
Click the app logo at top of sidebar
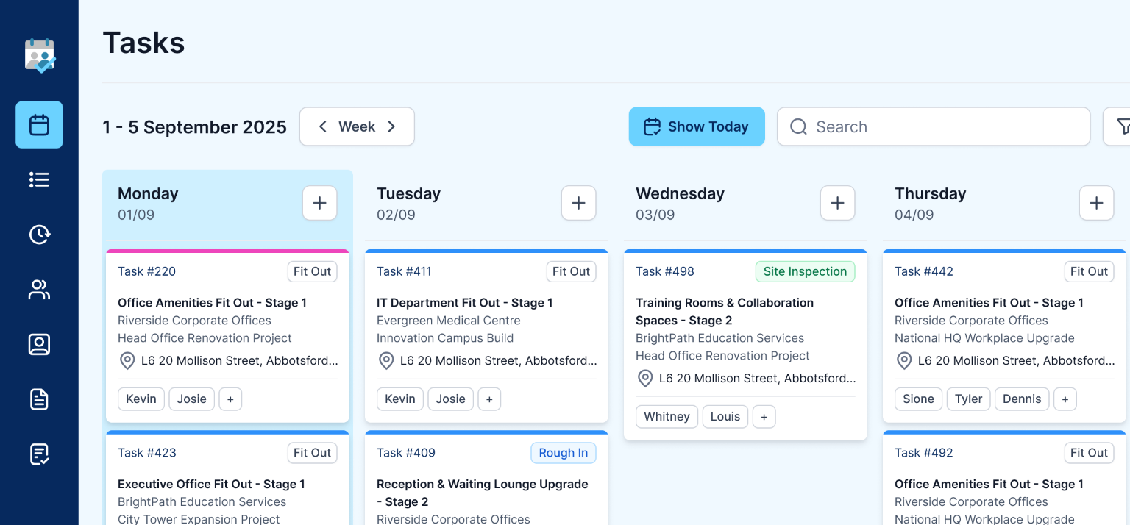[40, 56]
